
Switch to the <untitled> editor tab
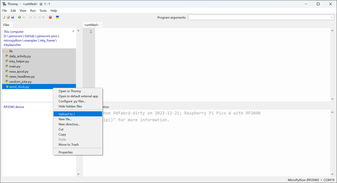click(91, 25)
